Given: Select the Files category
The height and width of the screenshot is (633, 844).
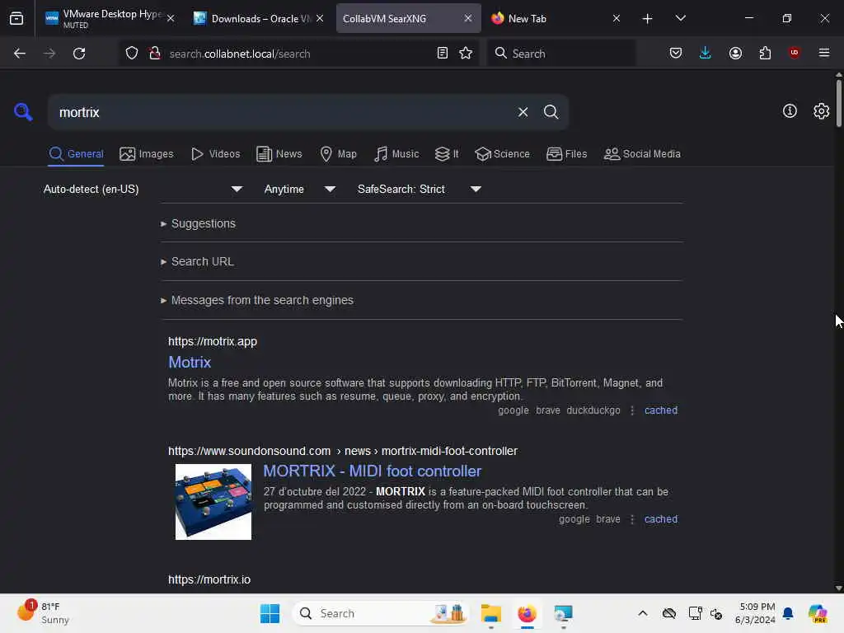Looking at the screenshot, I should click(x=566, y=154).
